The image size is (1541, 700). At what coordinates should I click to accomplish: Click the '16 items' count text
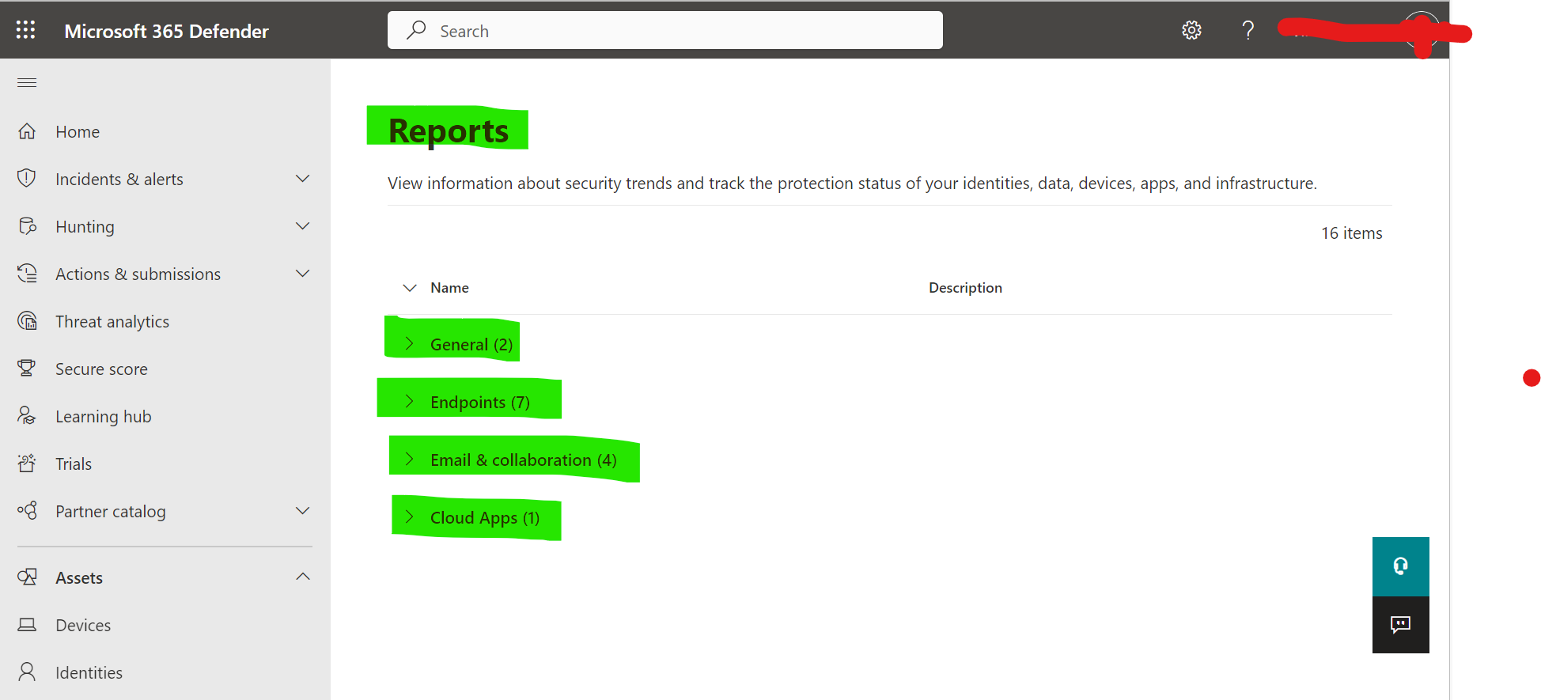point(1352,233)
